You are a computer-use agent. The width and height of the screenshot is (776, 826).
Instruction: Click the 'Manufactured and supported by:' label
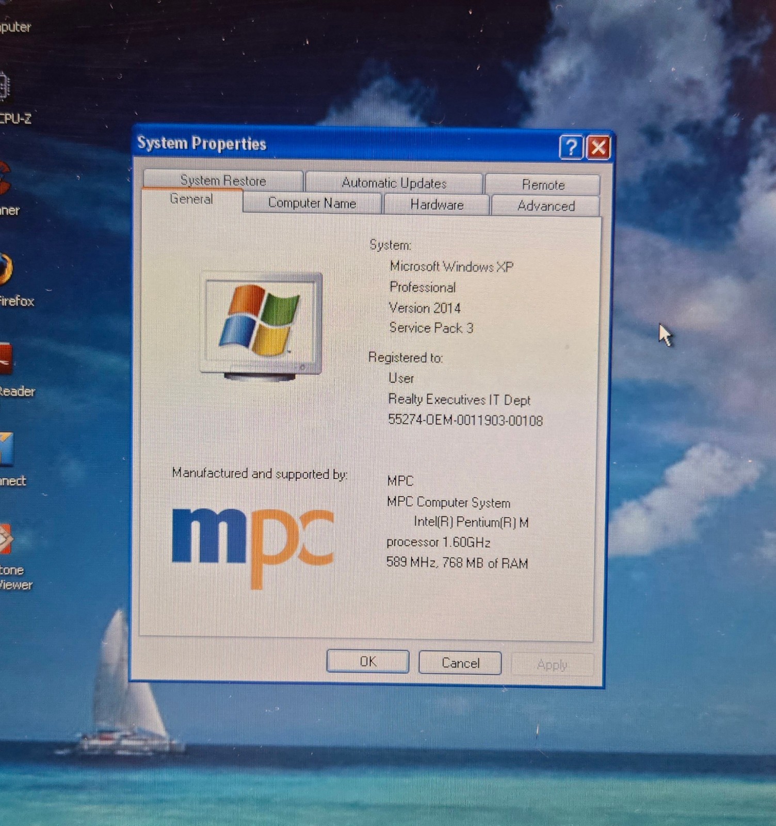pyautogui.click(x=260, y=473)
